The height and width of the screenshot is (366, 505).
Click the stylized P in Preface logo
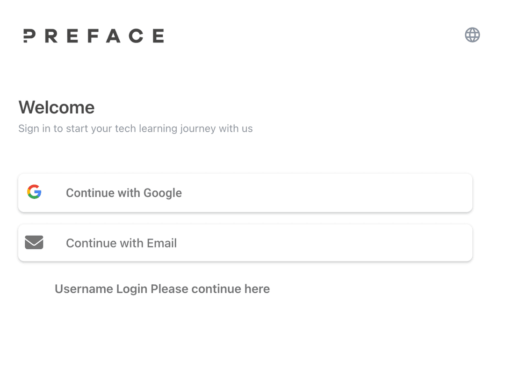(29, 36)
